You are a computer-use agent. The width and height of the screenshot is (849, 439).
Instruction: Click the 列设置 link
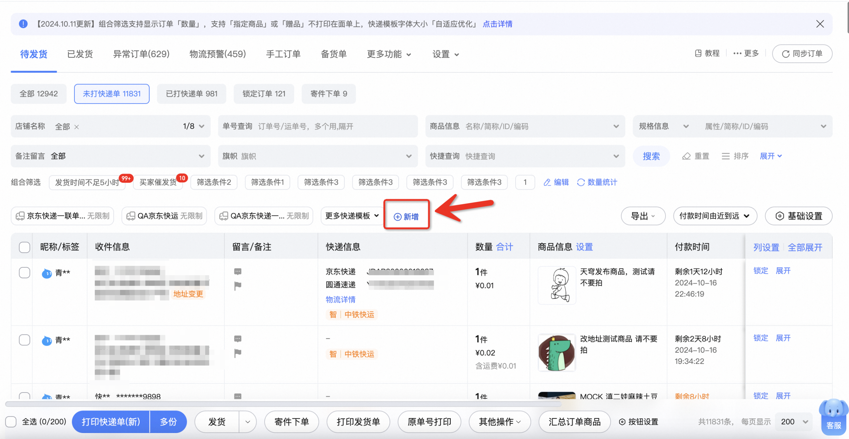[766, 247]
